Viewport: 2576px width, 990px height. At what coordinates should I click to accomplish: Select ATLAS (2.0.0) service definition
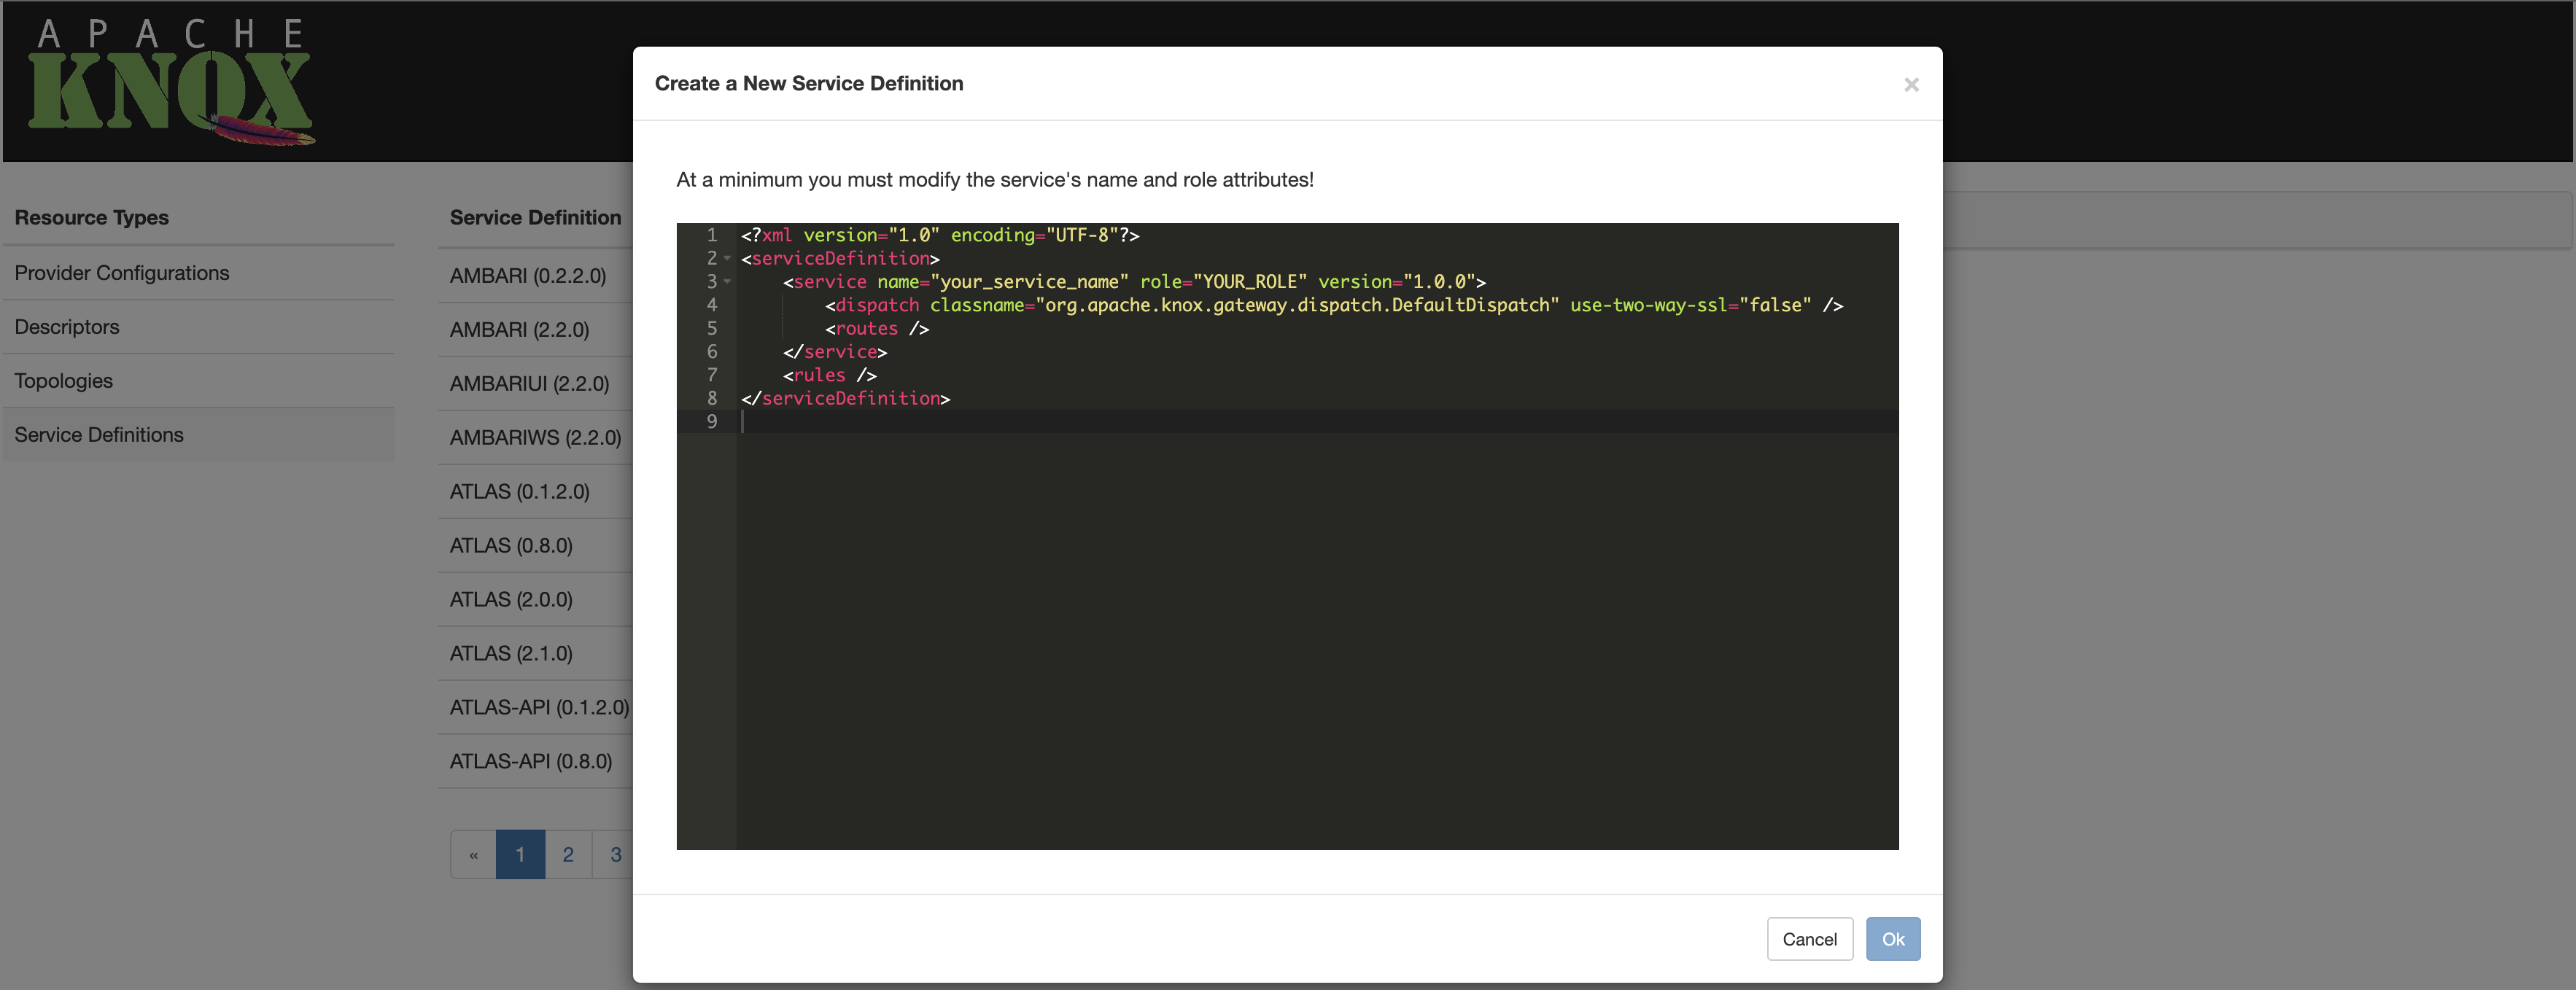510,599
